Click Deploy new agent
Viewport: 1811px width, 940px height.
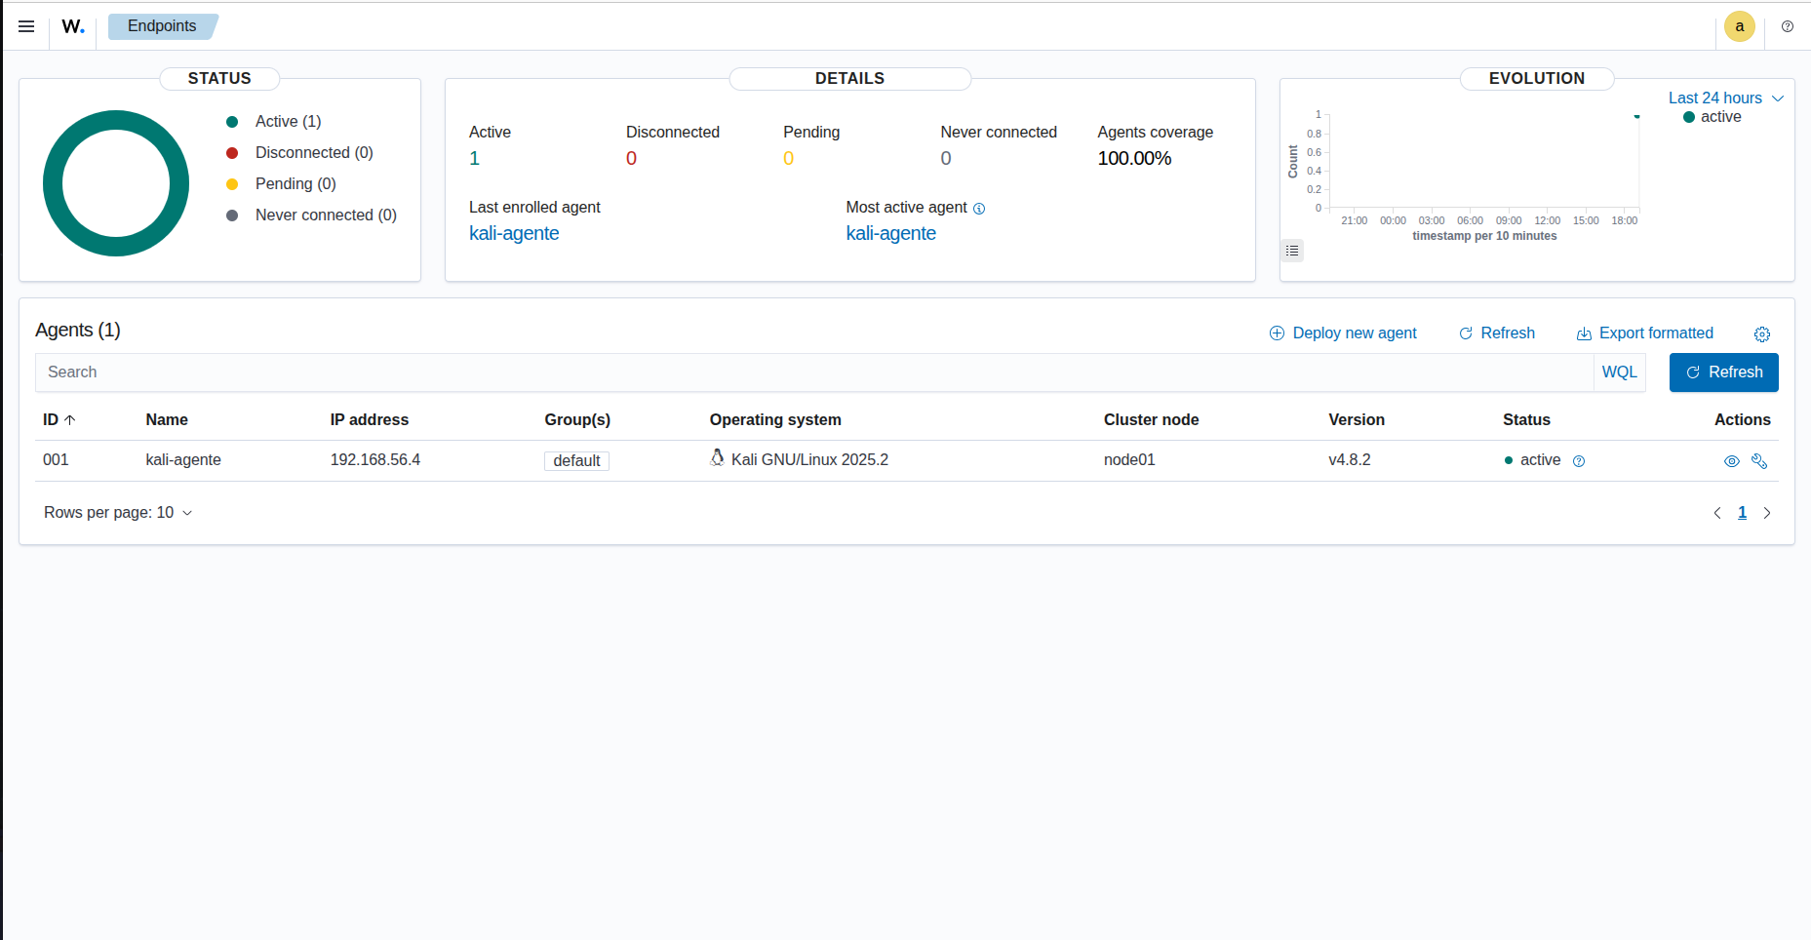pos(1343,333)
